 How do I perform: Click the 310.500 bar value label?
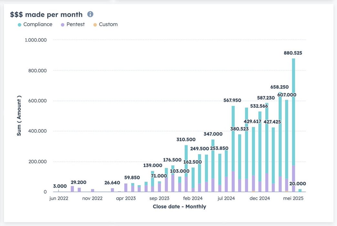tap(186, 140)
